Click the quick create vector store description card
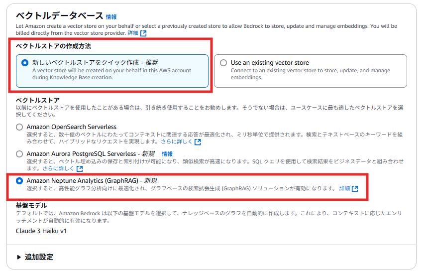This screenshot has width=429, height=272. click(x=112, y=71)
